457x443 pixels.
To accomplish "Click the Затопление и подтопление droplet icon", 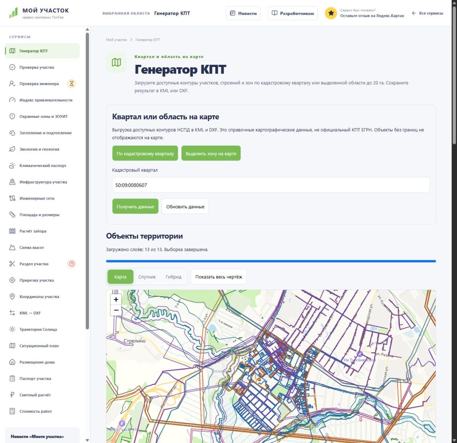I will (12, 133).
